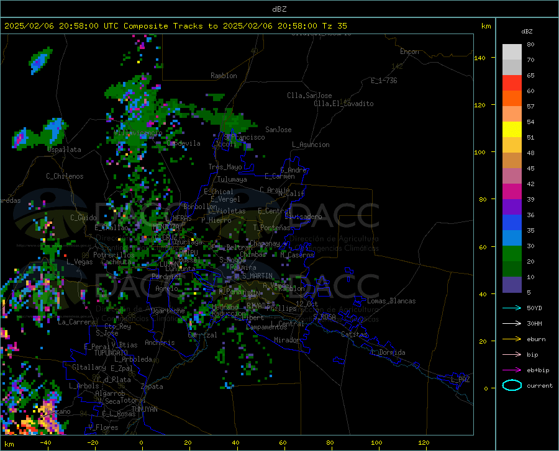The image size is (559, 451).
Task: Click the Encon map label
Action: (x=409, y=51)
